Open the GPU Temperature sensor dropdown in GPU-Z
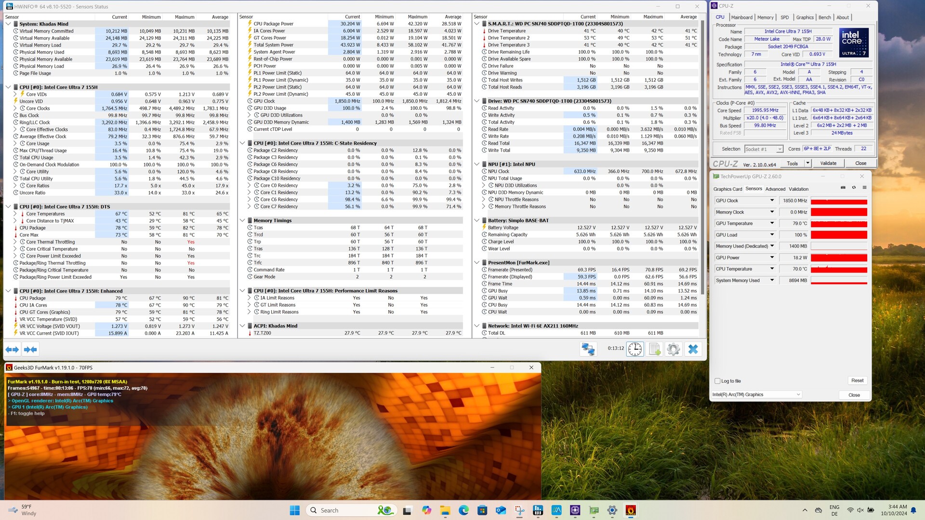925x520 pixels. 772,223
